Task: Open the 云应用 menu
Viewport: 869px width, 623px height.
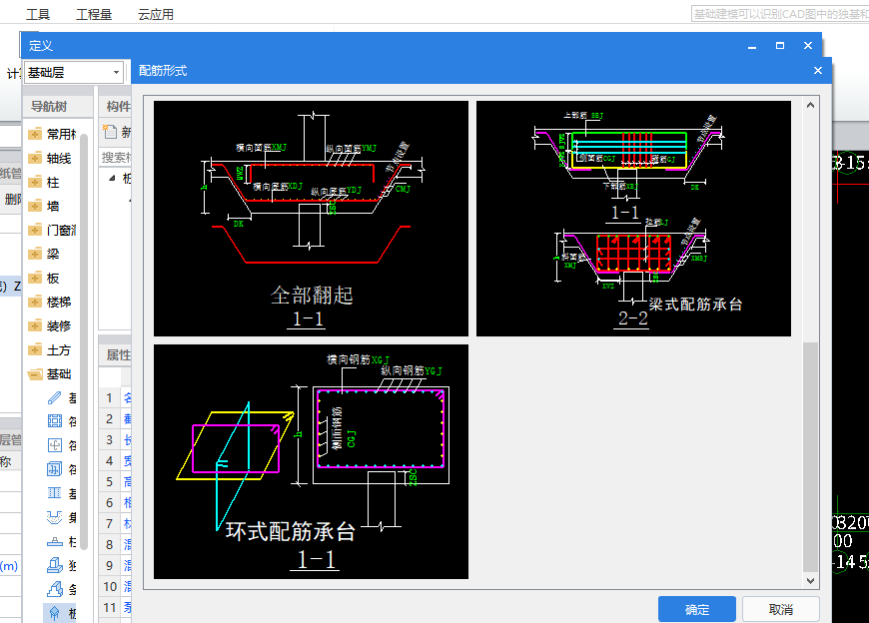Action: click(156, 14)
